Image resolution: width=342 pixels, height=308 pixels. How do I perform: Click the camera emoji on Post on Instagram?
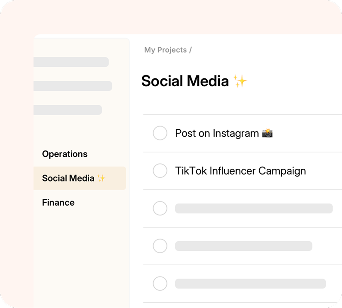coord(267,133)
